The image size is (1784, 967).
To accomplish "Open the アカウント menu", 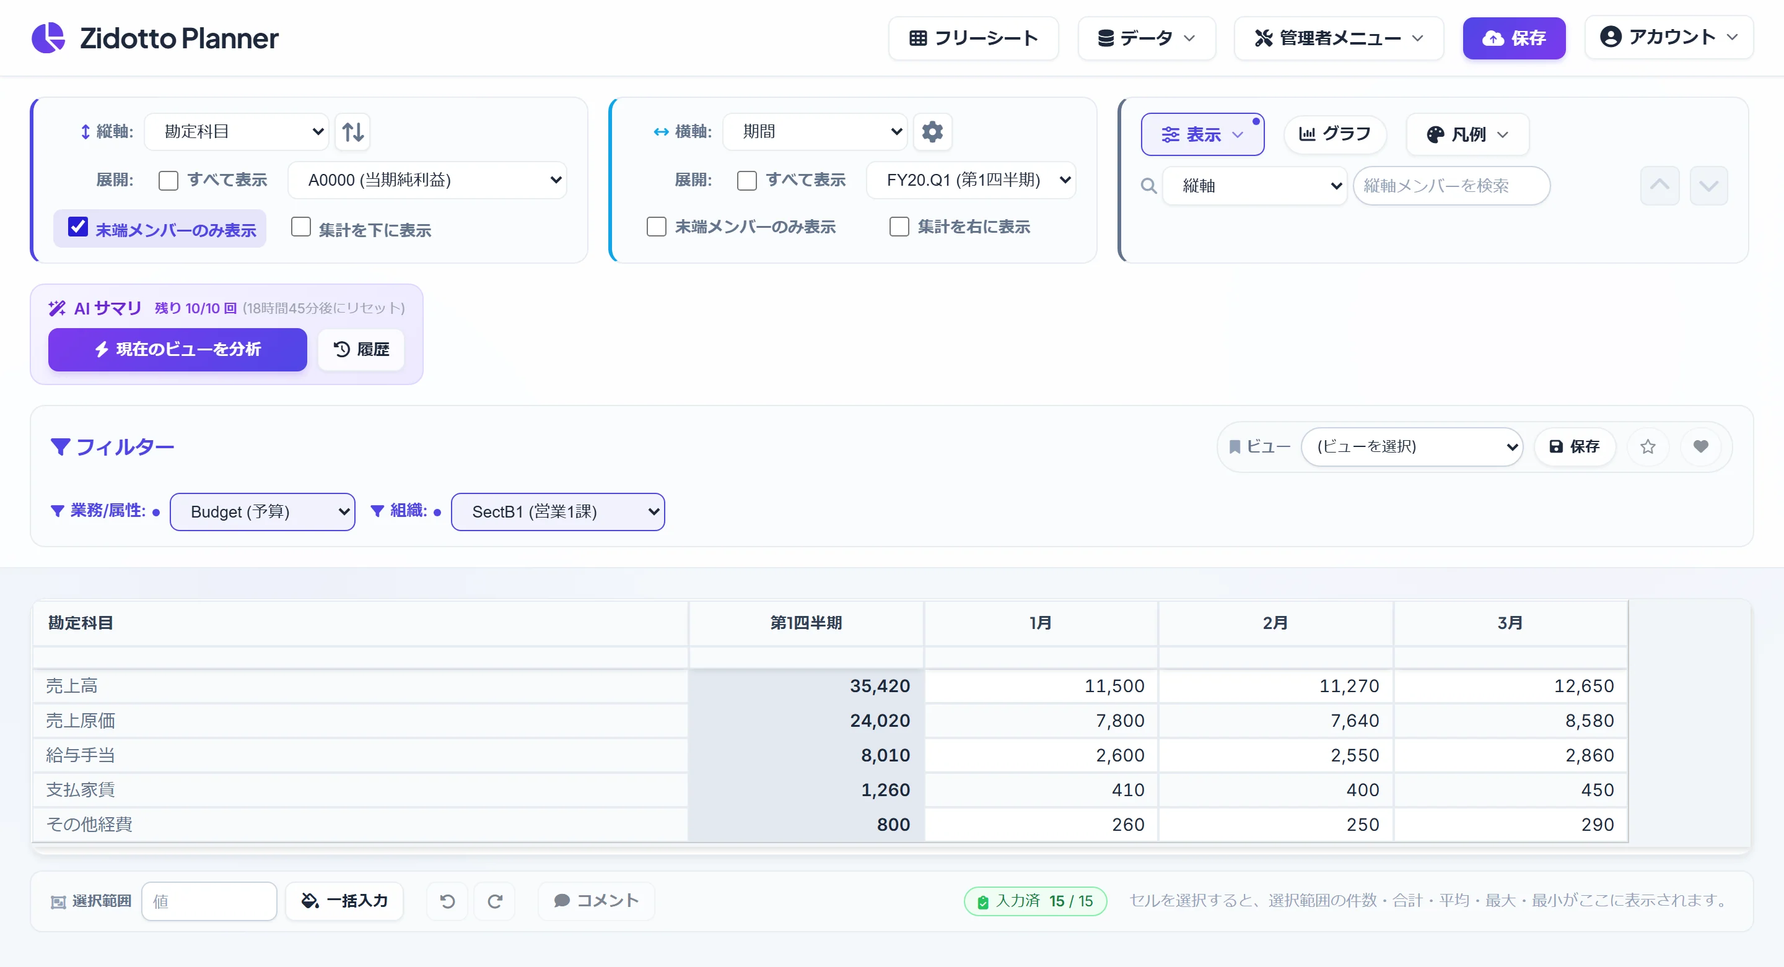I will pyautogui.click(x=1668, y=37).
